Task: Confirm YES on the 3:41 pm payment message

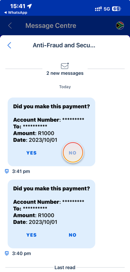Action: [31, 153]
